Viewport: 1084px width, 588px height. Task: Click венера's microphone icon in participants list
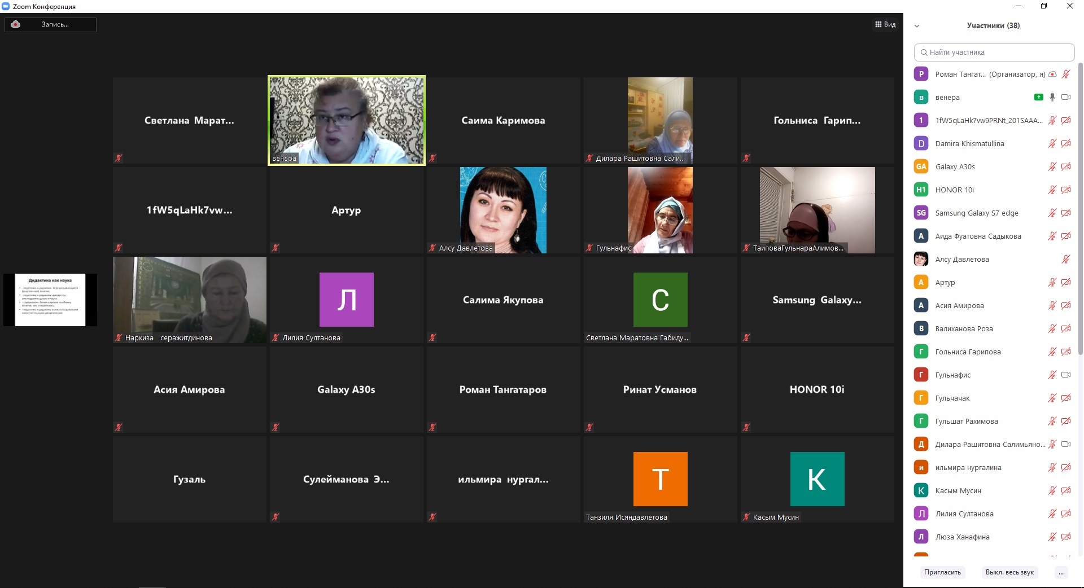point(1052,97)
